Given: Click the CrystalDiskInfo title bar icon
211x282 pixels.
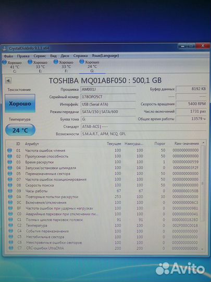Looking at the screenshot, I should (5, 49).
